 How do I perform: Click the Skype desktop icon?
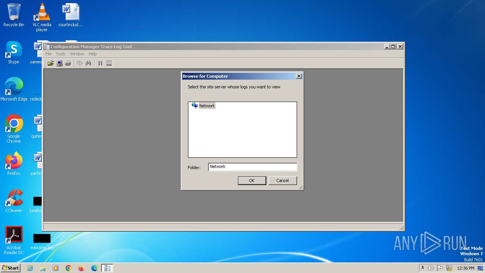tap(14, 53)
